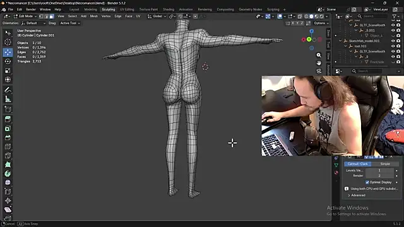Toggle X-ray display
Image resolution: width=404 pixels, height=227 pixels.
click(x=300, y=16)
